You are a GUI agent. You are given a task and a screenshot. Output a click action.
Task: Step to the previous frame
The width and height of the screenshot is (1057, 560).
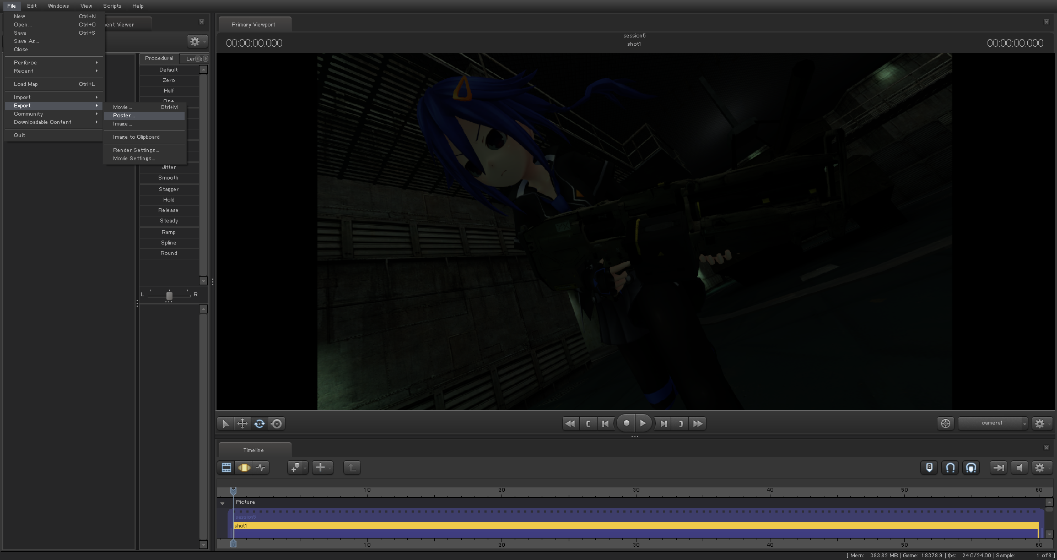tap(606, 423)
